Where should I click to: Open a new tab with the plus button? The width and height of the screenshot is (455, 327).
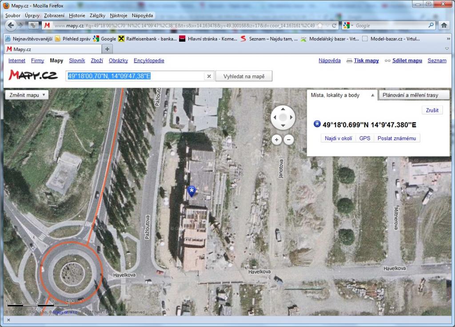(107, 49)
